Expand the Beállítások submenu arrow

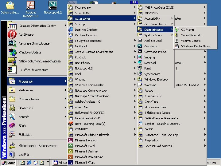pos(66,108)
